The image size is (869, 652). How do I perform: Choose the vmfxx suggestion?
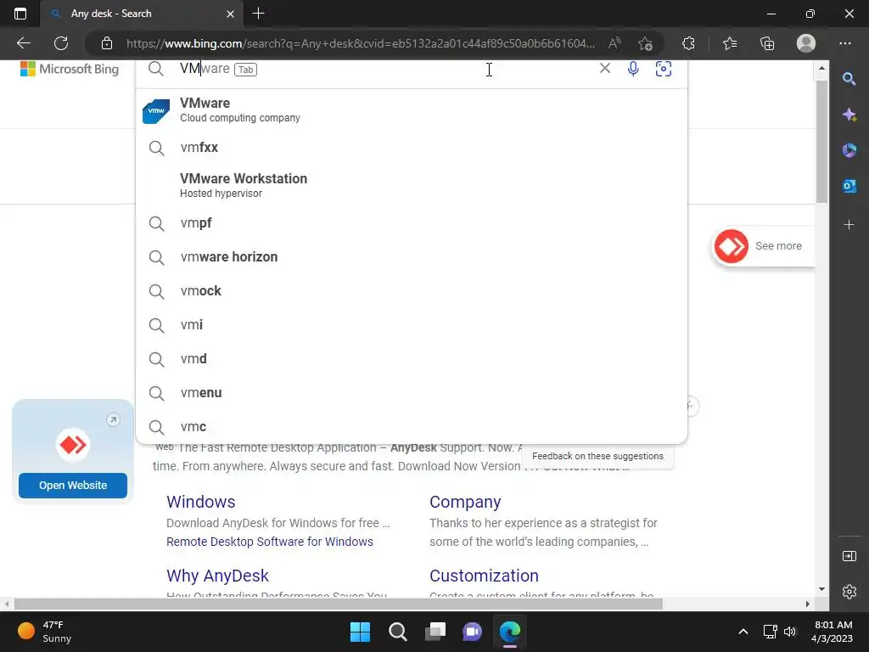[x=412, y=148]
